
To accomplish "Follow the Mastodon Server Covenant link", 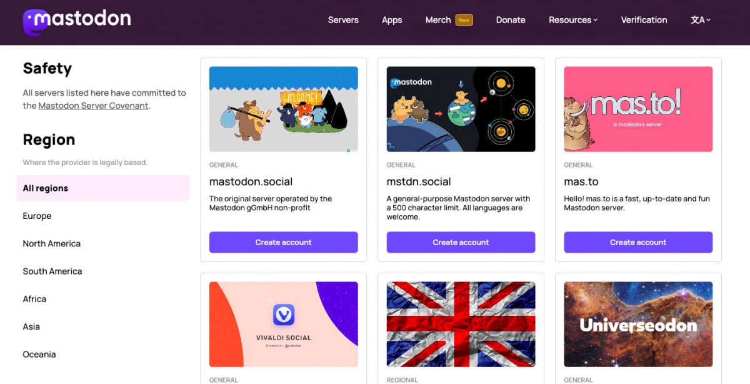I will 93,106.
